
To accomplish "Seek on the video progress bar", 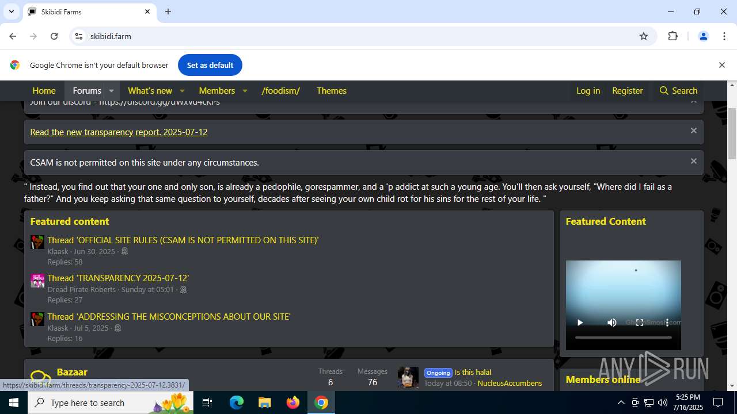I will (x=624, y=338).
